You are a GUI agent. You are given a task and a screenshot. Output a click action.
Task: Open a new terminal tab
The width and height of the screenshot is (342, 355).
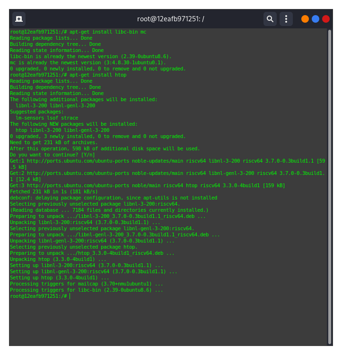(19, 19)
